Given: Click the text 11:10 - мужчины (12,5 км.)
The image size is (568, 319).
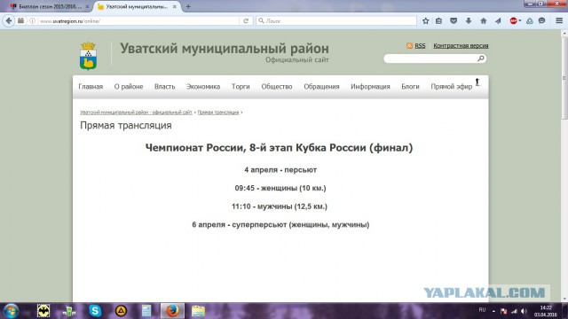Looking at the screenshot, I should (x=280, y=206).
